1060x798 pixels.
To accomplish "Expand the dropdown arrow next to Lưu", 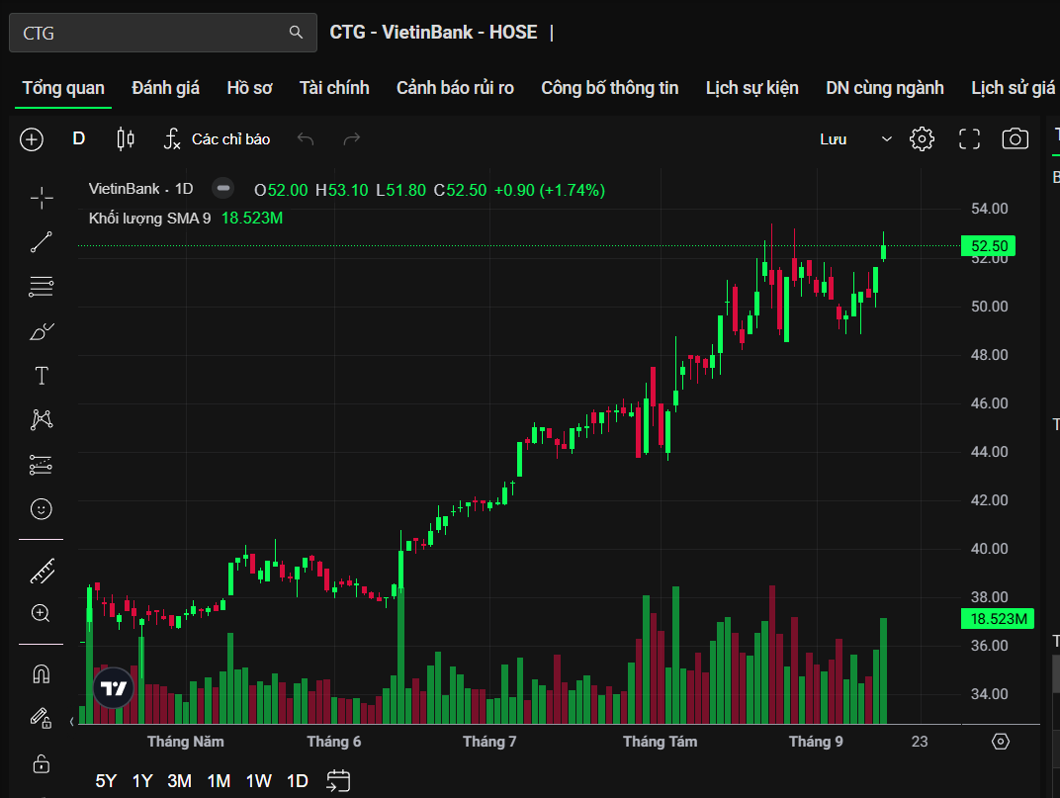I will [887, 139].
